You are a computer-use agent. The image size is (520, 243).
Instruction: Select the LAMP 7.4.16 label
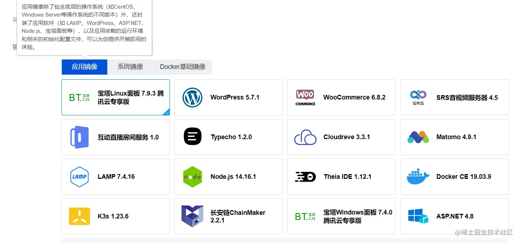pyautogui.click(x=116, y=177)
